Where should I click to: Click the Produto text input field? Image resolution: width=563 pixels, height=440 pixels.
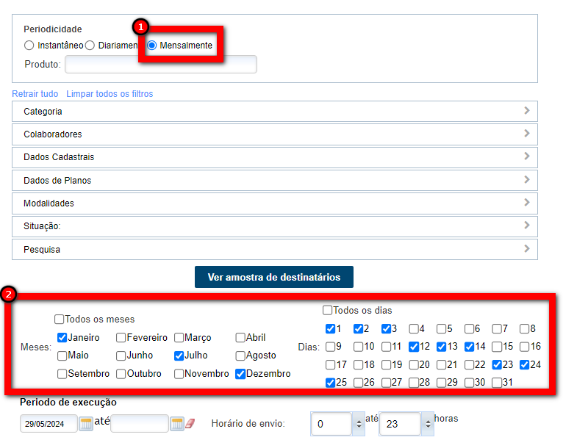(160, 65)
